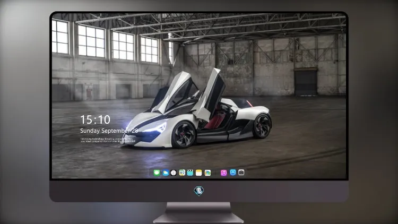Click the 15:10 clock widget
Viewport: 398px width, 224px height.
coord(95,119)
